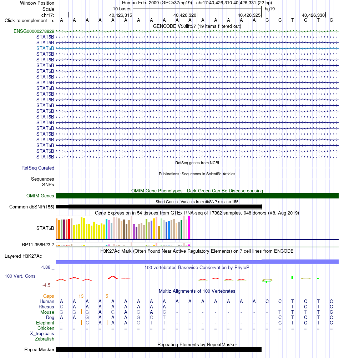Select the light-blue highlighted STAT5B transcript label

coord(45,49)
